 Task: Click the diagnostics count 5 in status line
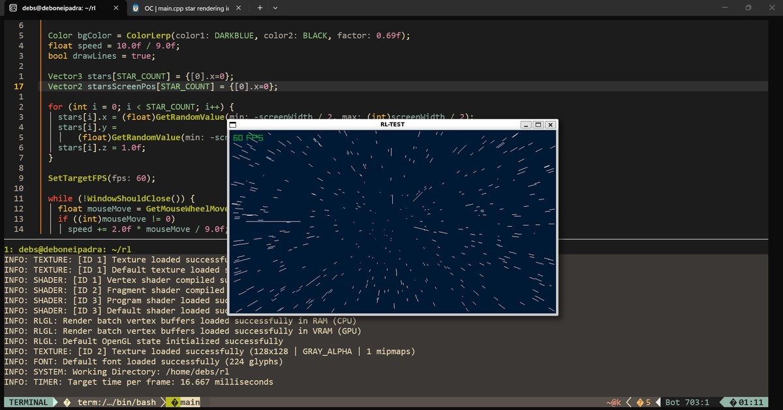pyautogui.click(x=643, y=402)
